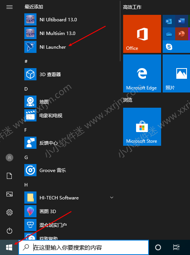Click the Power button icon
This screenshot has height=255, width=190.
(x=9, y=231)
